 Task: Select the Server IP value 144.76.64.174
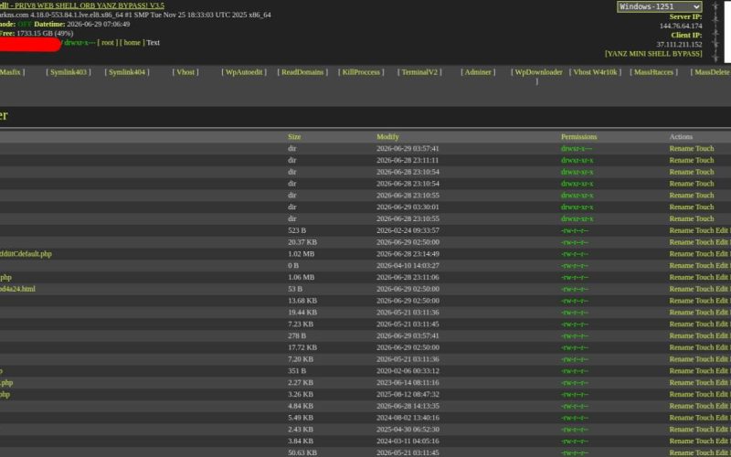coord(681,27)
